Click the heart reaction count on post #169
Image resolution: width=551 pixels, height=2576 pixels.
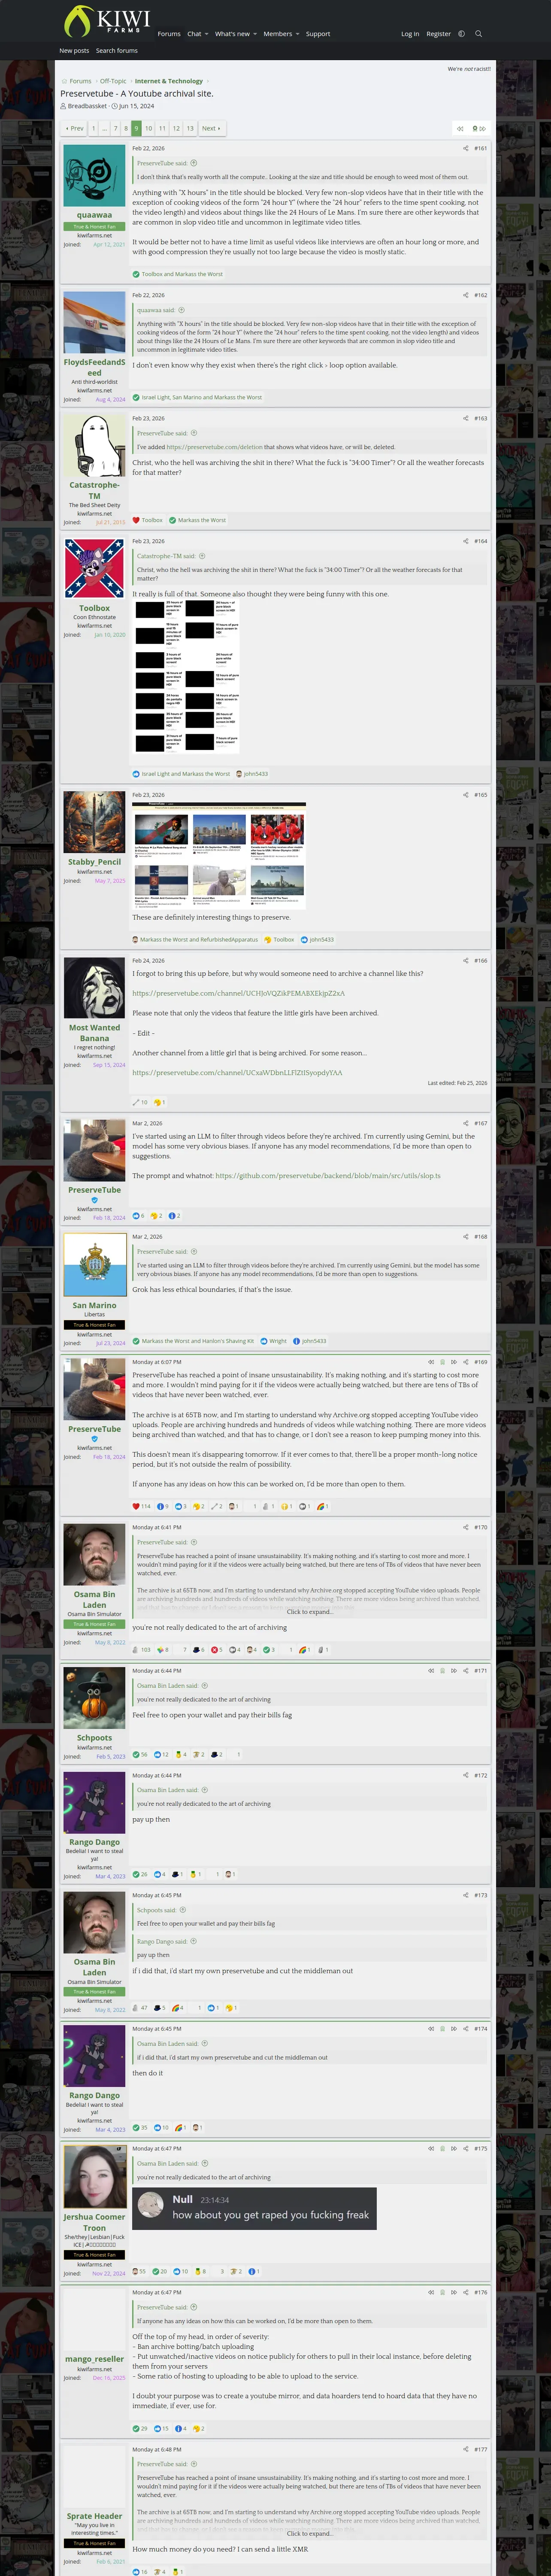coord(141,1506)
